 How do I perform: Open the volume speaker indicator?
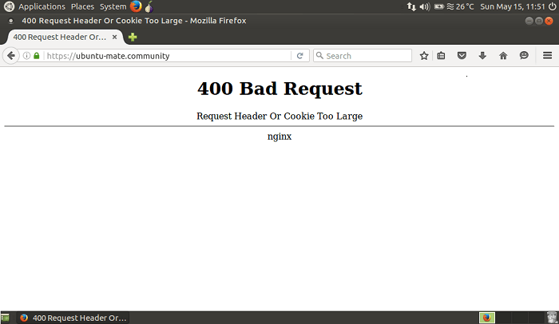pyautogui.click(x=425, y=6)
